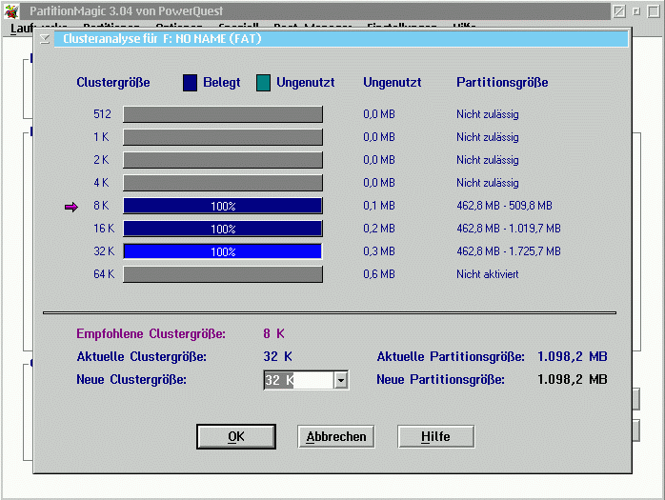Click the 'Aktuelle Partitionsgröße:' label
665x500 pixels.
click(451, 356)
